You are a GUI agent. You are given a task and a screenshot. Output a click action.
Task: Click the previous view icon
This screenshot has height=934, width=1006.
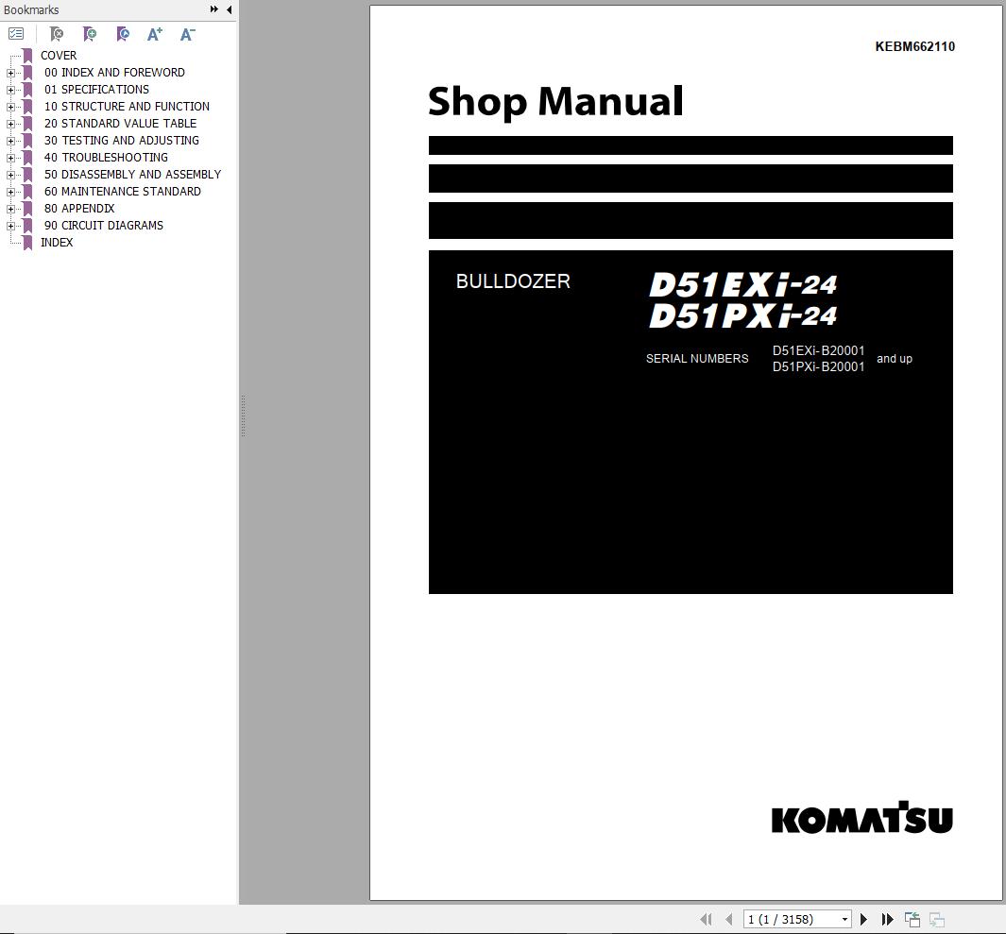click(x=912, y=918)
